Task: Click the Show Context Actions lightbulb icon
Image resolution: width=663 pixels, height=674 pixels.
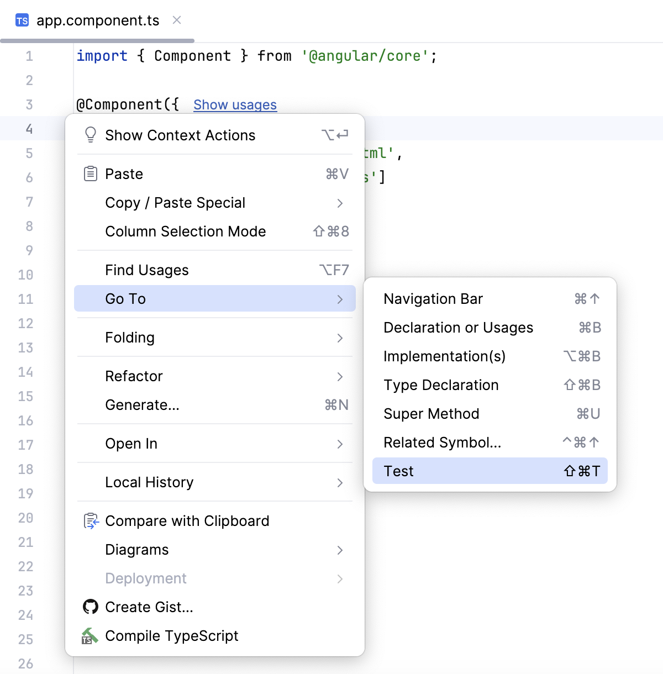Action: coord(90,135)
